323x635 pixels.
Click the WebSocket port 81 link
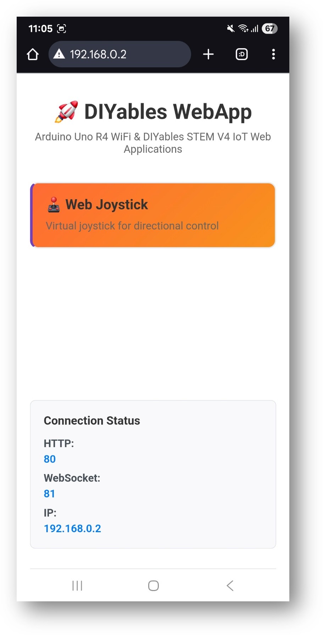(x=49, y=493)
